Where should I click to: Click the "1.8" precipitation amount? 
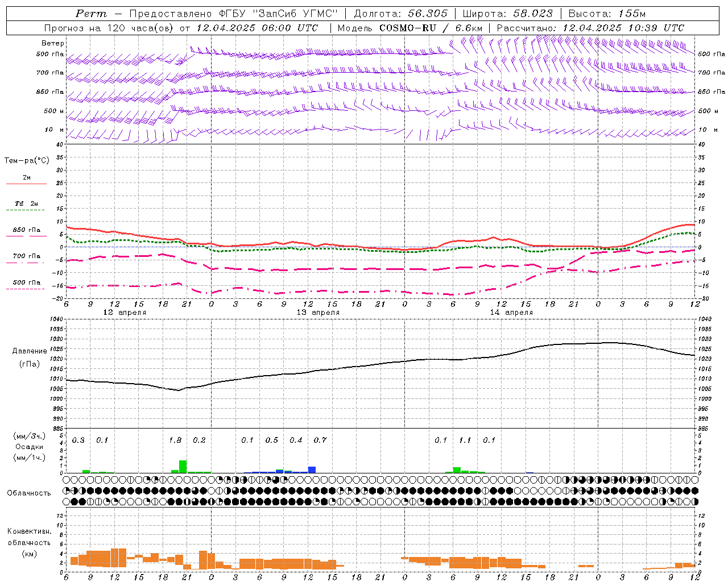point(175,440)
